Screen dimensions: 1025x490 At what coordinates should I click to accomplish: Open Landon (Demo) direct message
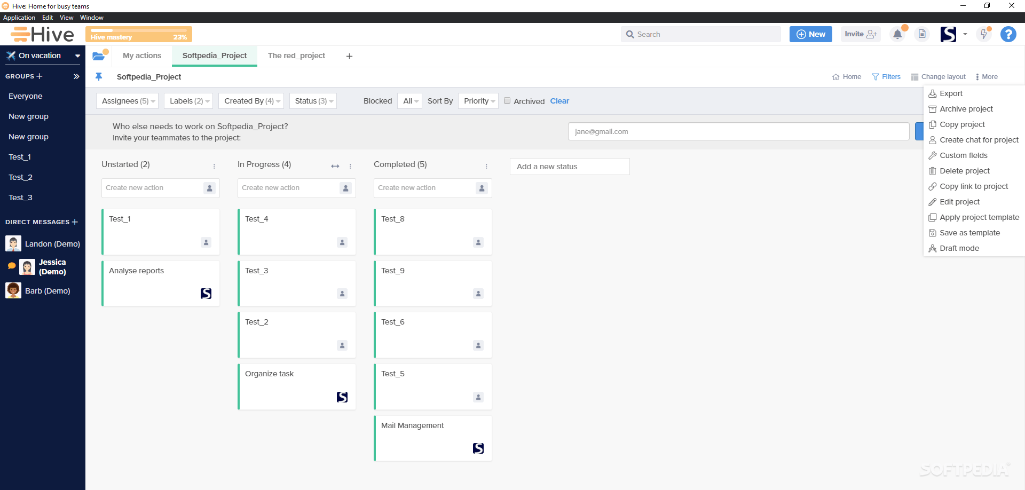point(43,244)
